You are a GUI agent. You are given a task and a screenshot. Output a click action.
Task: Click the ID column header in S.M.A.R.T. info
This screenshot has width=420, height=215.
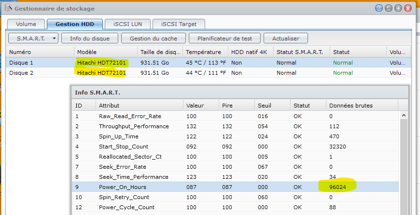pos(84,106)
